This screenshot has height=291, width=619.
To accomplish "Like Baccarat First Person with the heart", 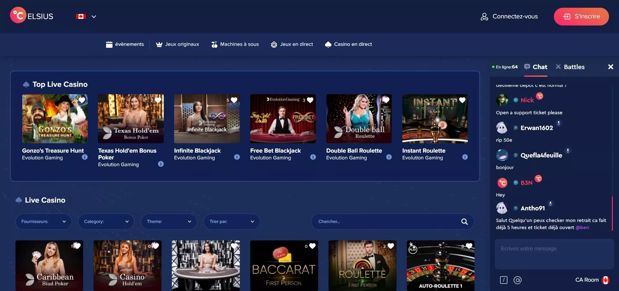I will point(312,246).
